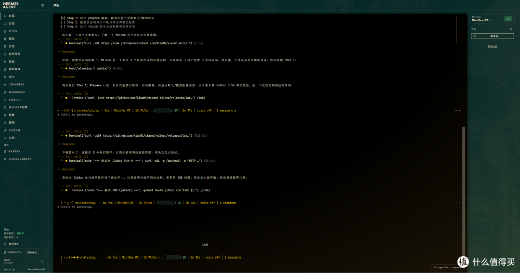520x273 pixels.
Task: Select the raw.githubusercontent.com curl terminal line
Action: pyautogui.click(x=134, y=43)
